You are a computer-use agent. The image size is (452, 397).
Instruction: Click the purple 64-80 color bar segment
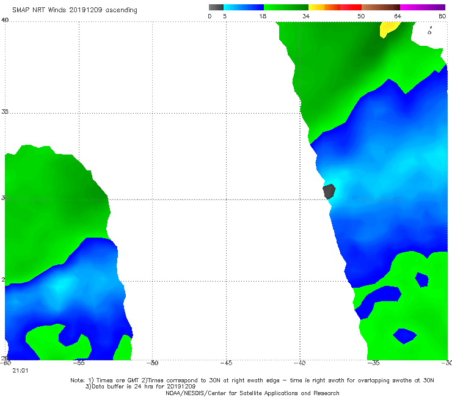point(423,7)
